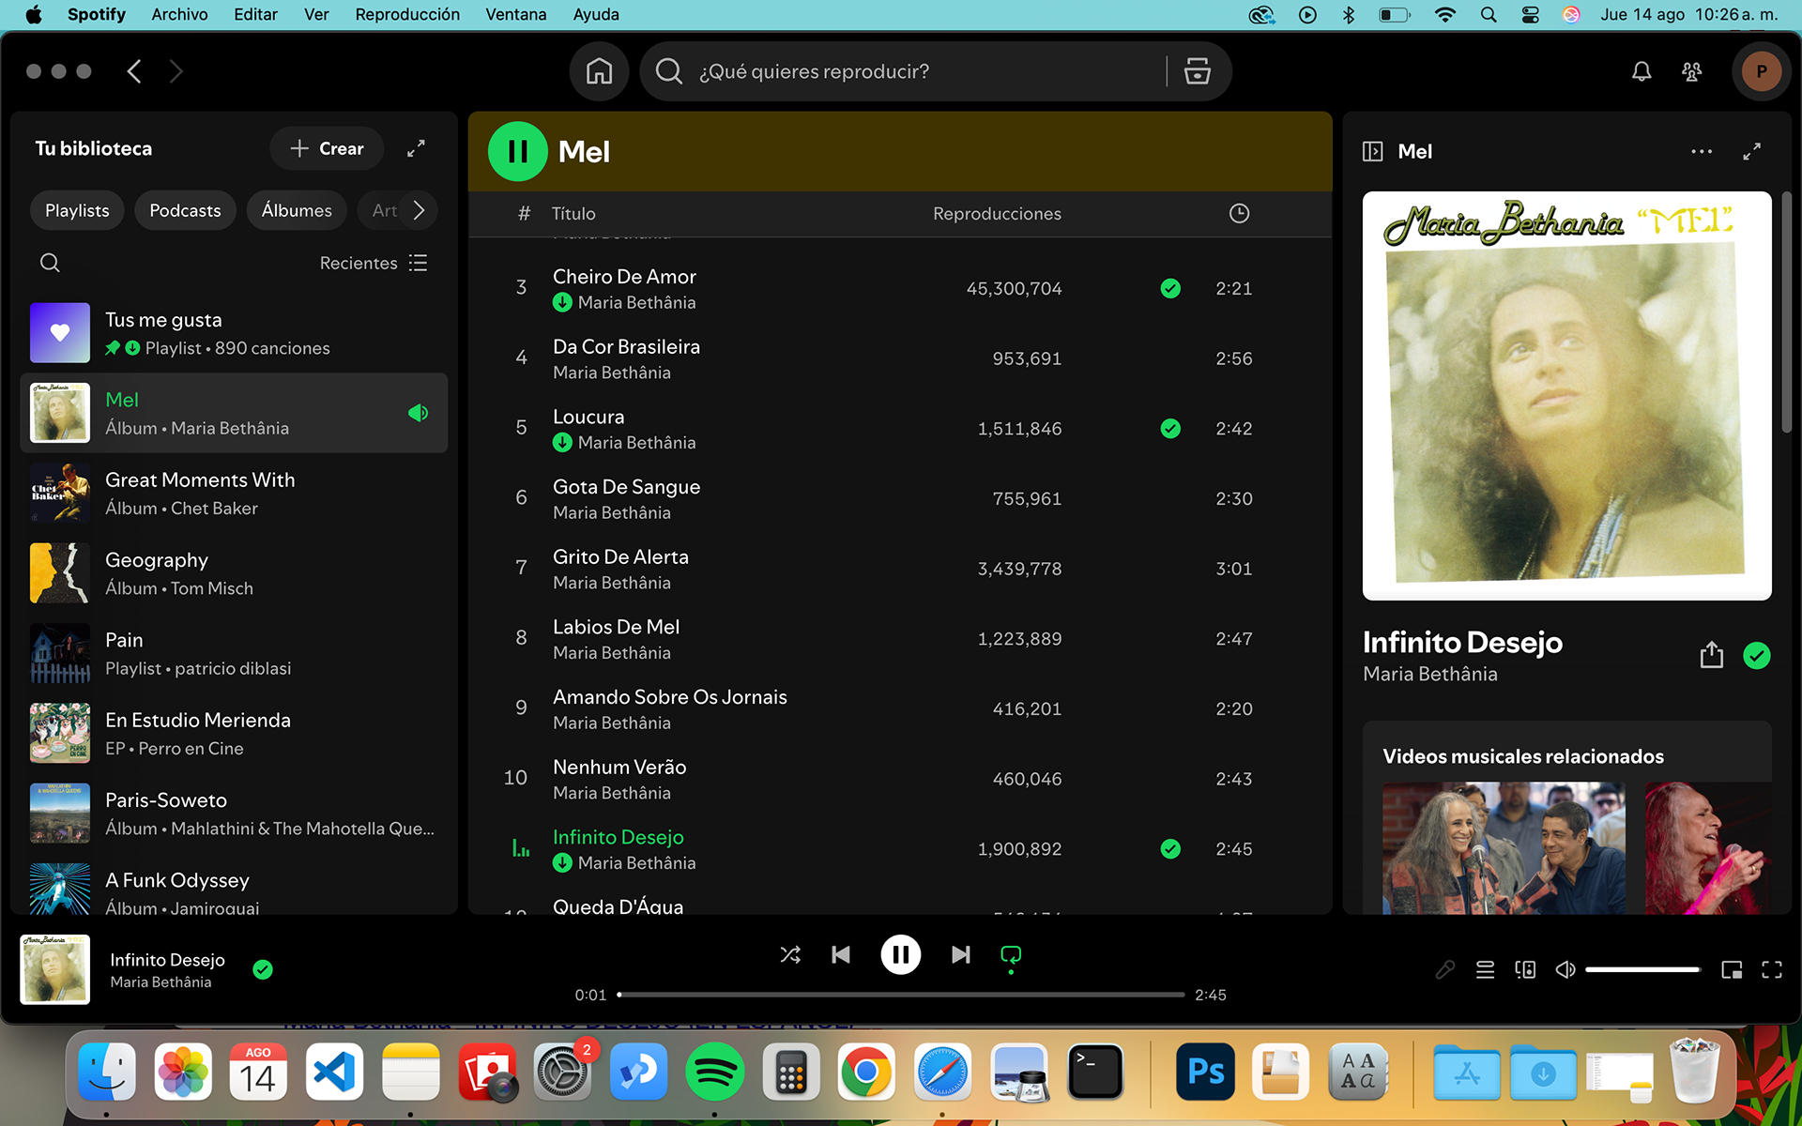
Task: Go to Spotify Home
Action: point(599,71)
